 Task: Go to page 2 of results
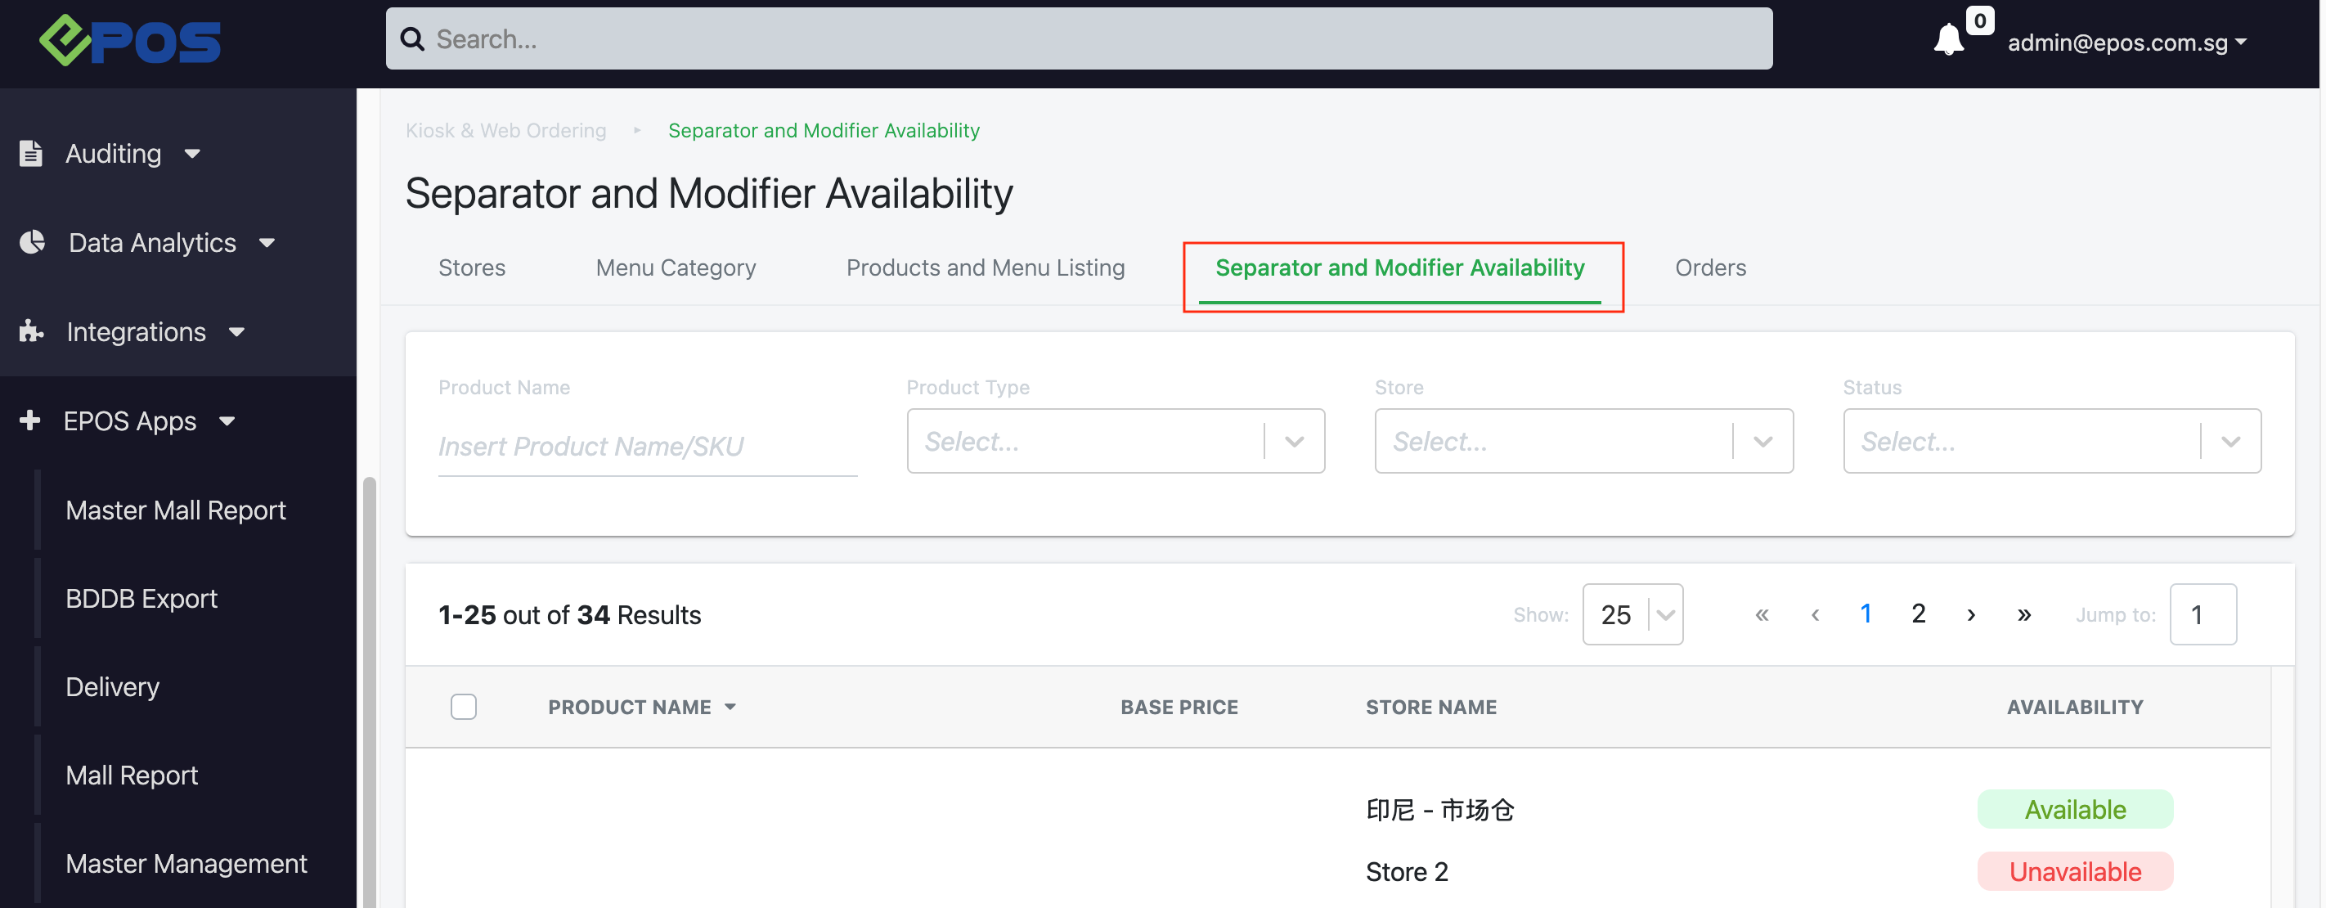1918,614
